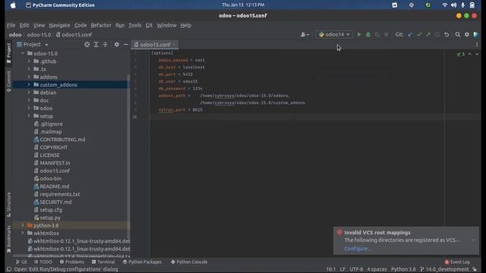Toggle the Bookmarks side tool button
This screenshot has height=273, width=486.
click(x=8, y=239)
